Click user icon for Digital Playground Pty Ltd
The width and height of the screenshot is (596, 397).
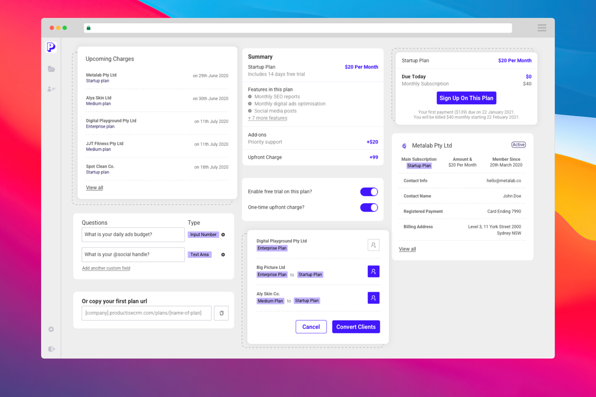point(374,245)
